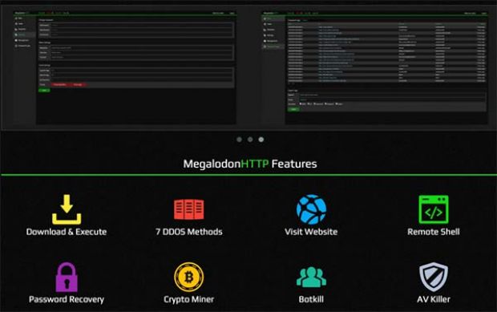Click the Download & Execute label
497x312 pixels.
point(67,232)
